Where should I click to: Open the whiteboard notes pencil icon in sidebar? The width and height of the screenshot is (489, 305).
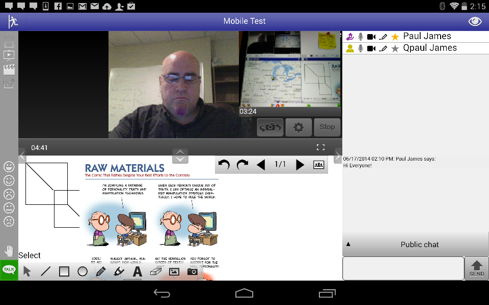(x=9, y=84)
